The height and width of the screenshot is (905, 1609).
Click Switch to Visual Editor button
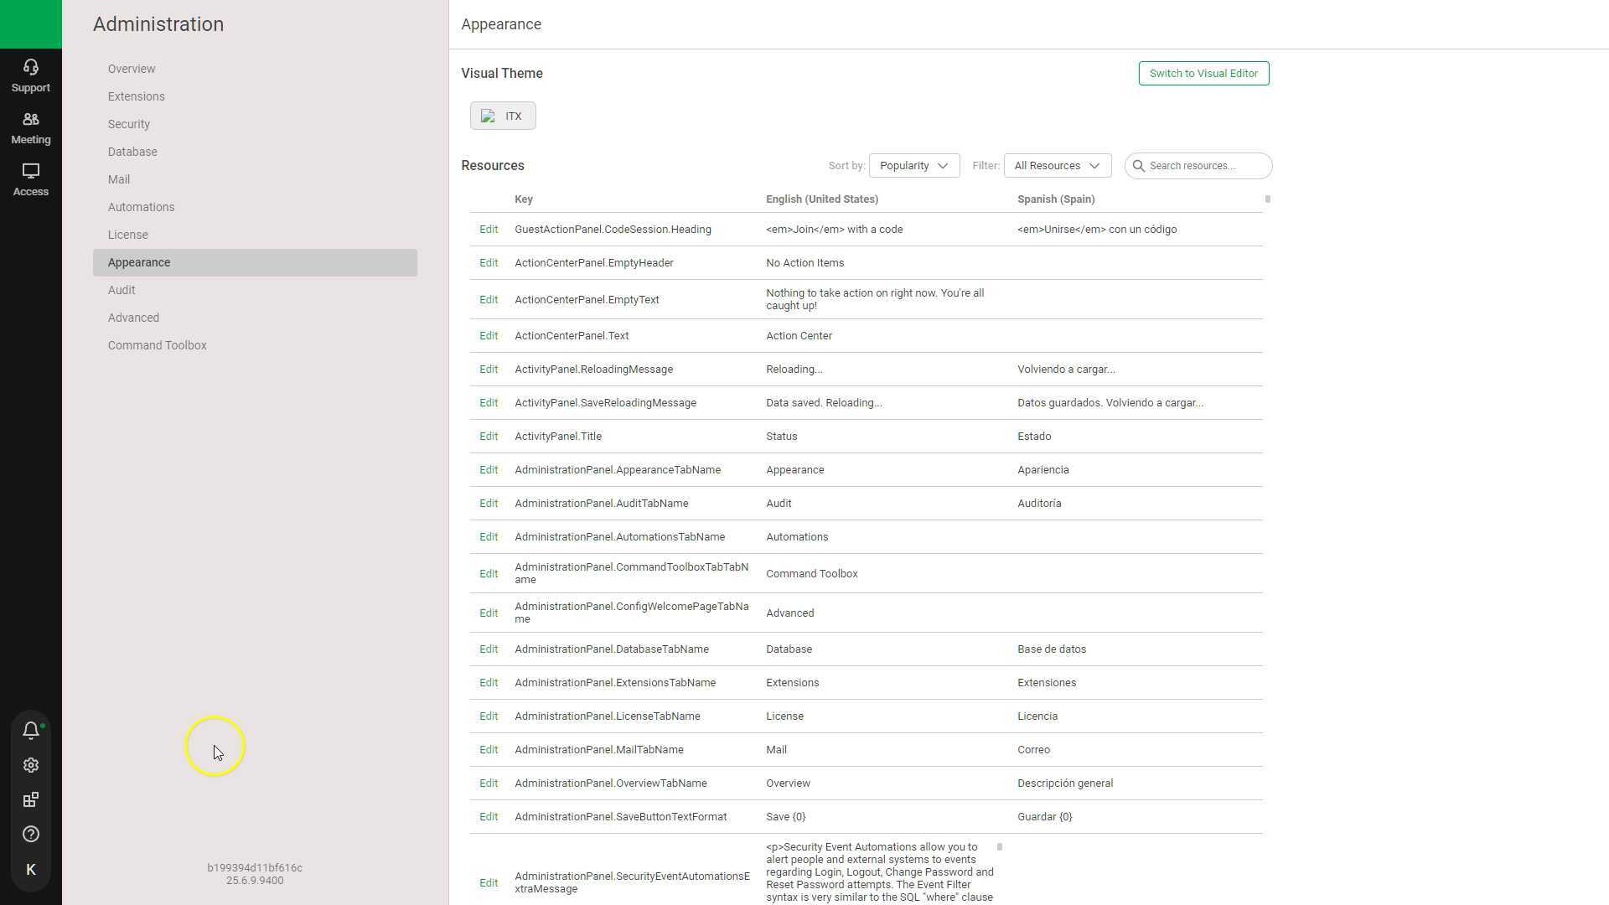(x=1203, y=74)
